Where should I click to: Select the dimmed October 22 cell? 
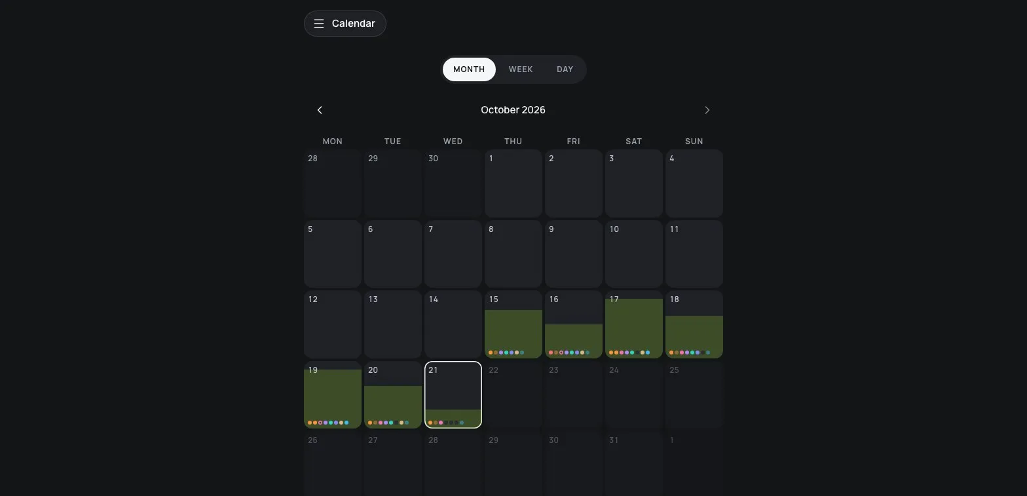coord(513,395)
